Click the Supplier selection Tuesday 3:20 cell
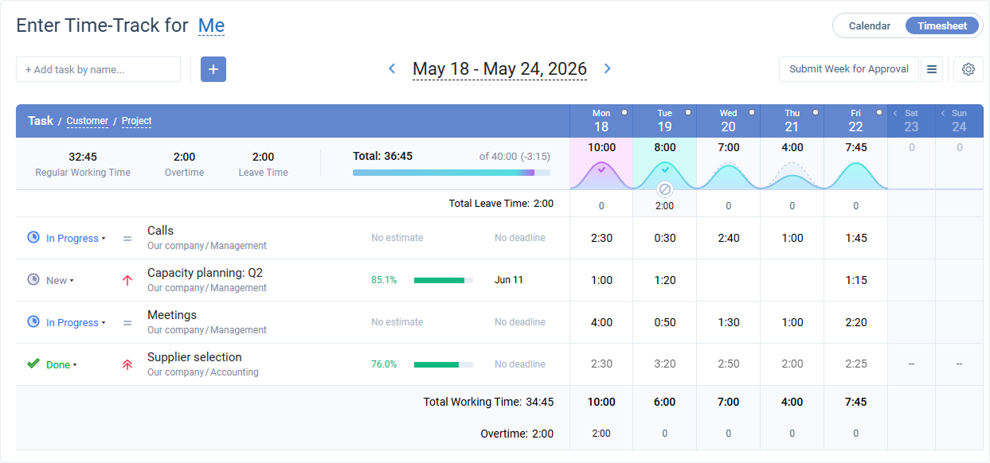 665,364
